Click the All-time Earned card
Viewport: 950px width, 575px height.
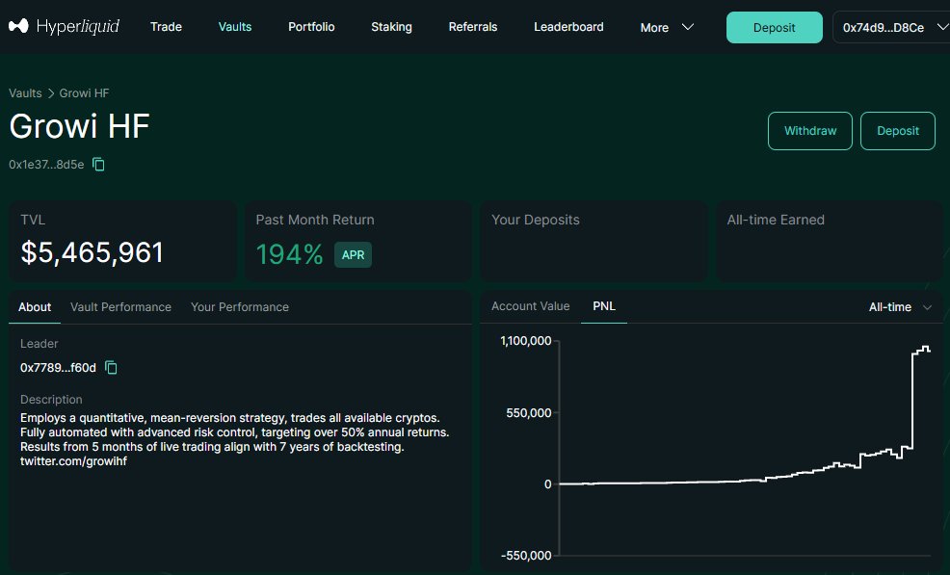tap(830, 241)
